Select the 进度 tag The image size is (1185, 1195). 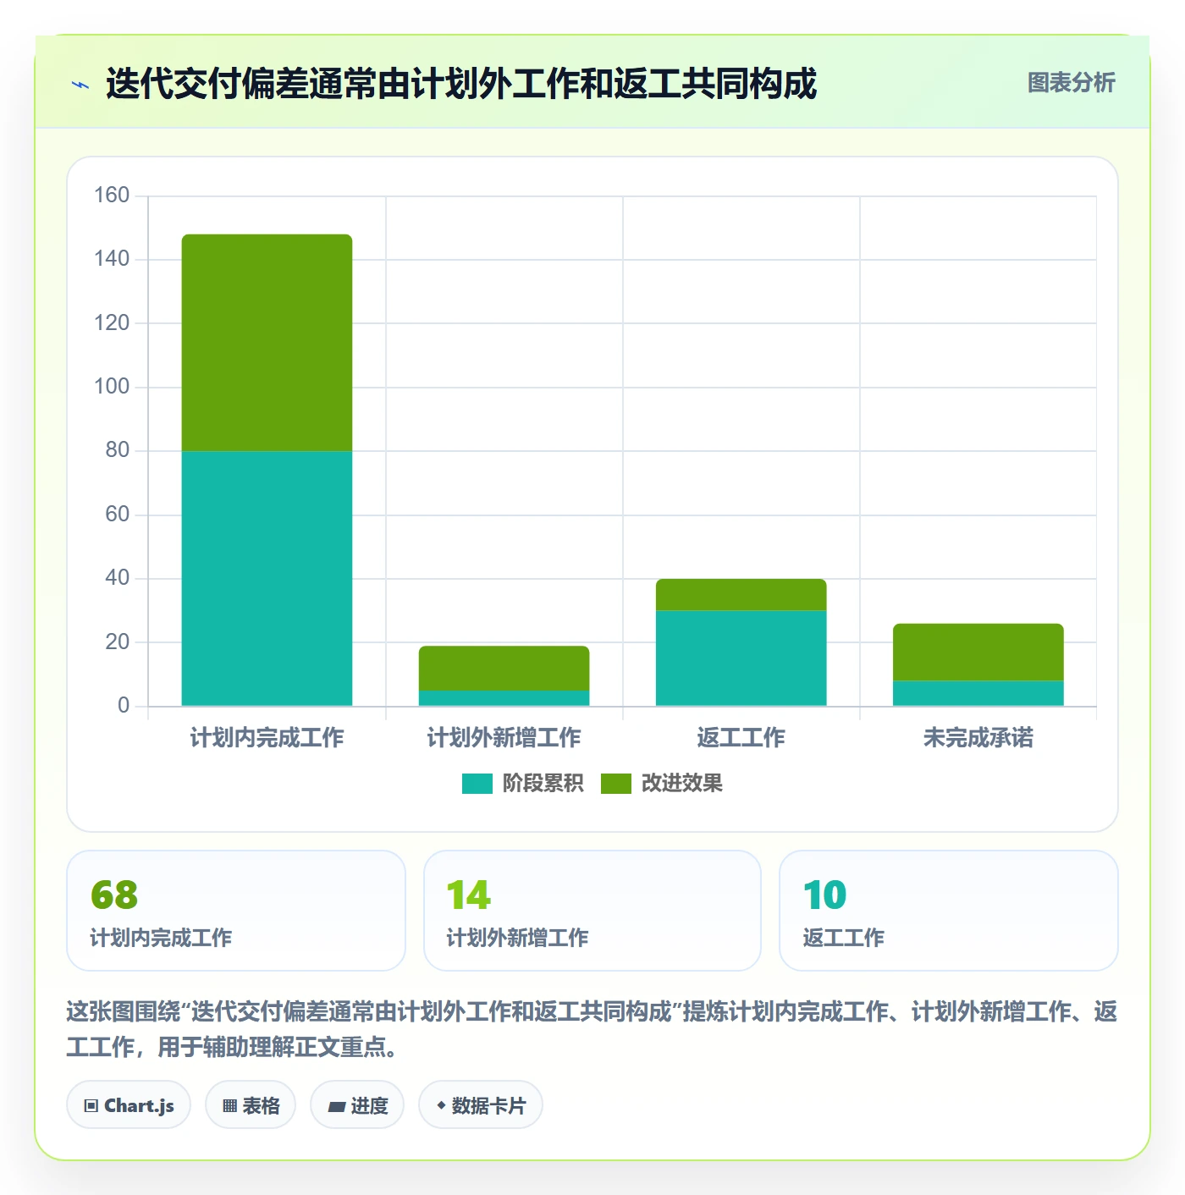tap(357, 1104)
